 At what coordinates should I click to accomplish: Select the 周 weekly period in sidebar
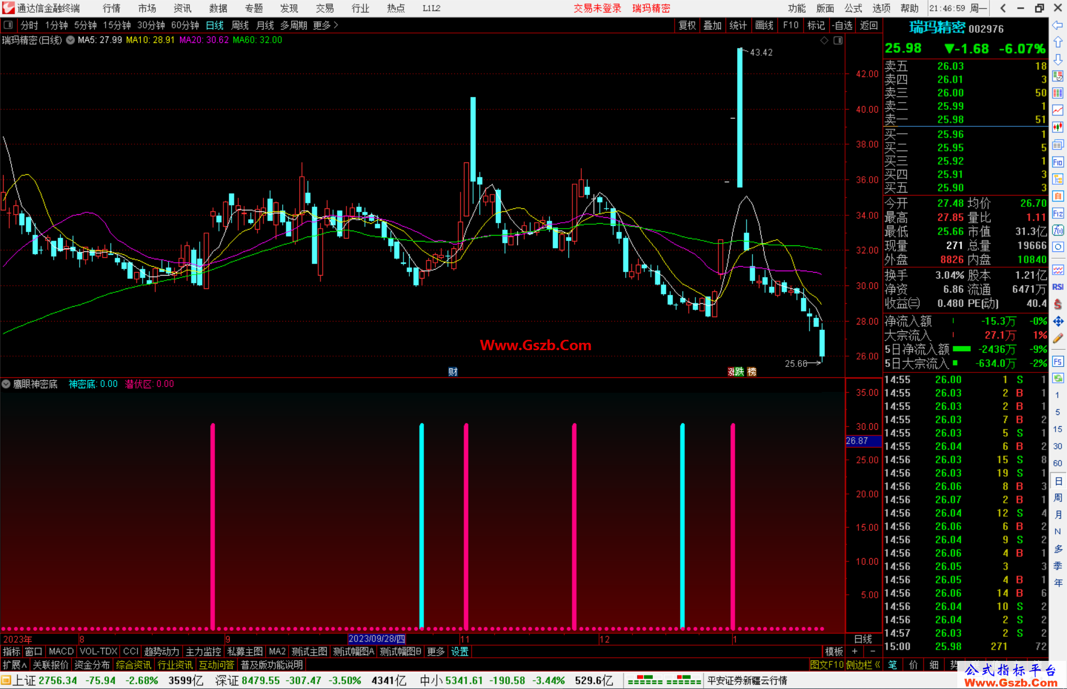tap(1058, 498)
